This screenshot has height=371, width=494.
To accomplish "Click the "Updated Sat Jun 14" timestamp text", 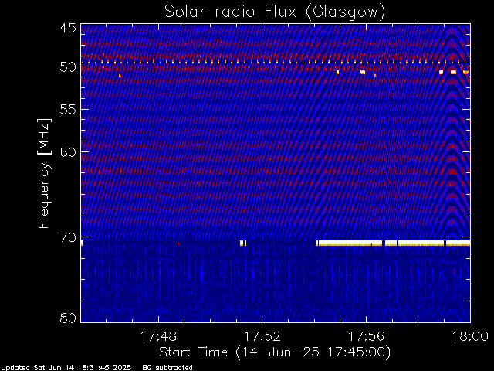I will pyautogui.click(x=66, y=368).
